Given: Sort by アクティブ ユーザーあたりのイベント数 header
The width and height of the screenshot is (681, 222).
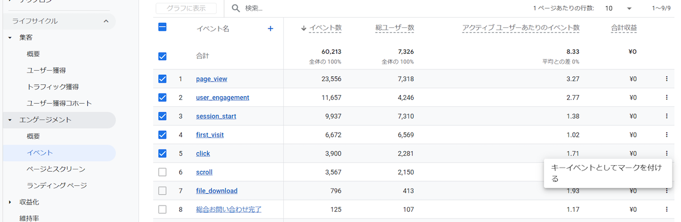Looking at the screenshot, I should (521, 28).
